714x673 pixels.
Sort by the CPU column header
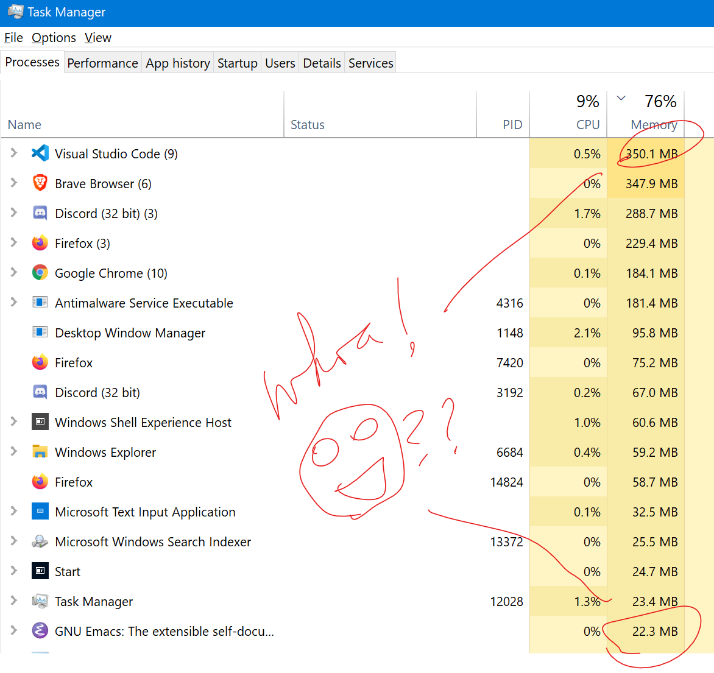568,114
